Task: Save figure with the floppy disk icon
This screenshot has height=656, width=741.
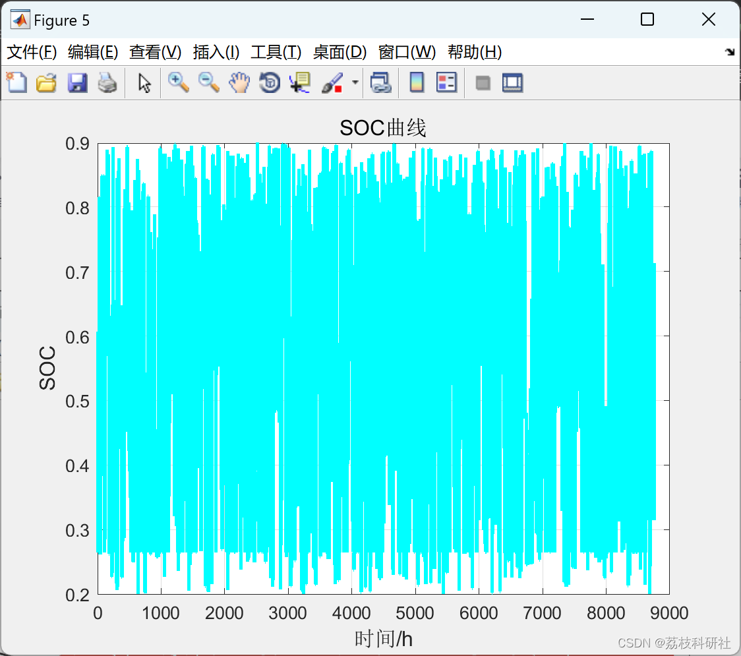Action: click(x=77, y=82)
